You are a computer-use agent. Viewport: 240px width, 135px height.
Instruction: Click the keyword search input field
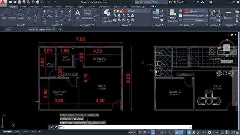tap(151, 2)
